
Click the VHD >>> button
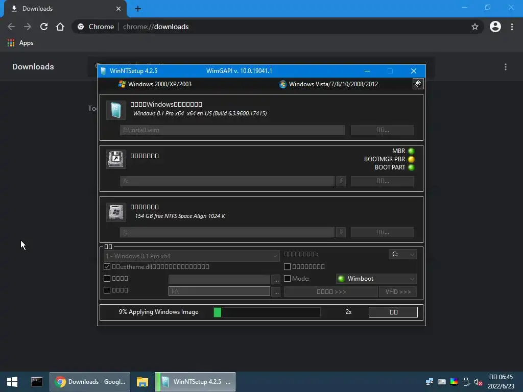tap(398, 291)
